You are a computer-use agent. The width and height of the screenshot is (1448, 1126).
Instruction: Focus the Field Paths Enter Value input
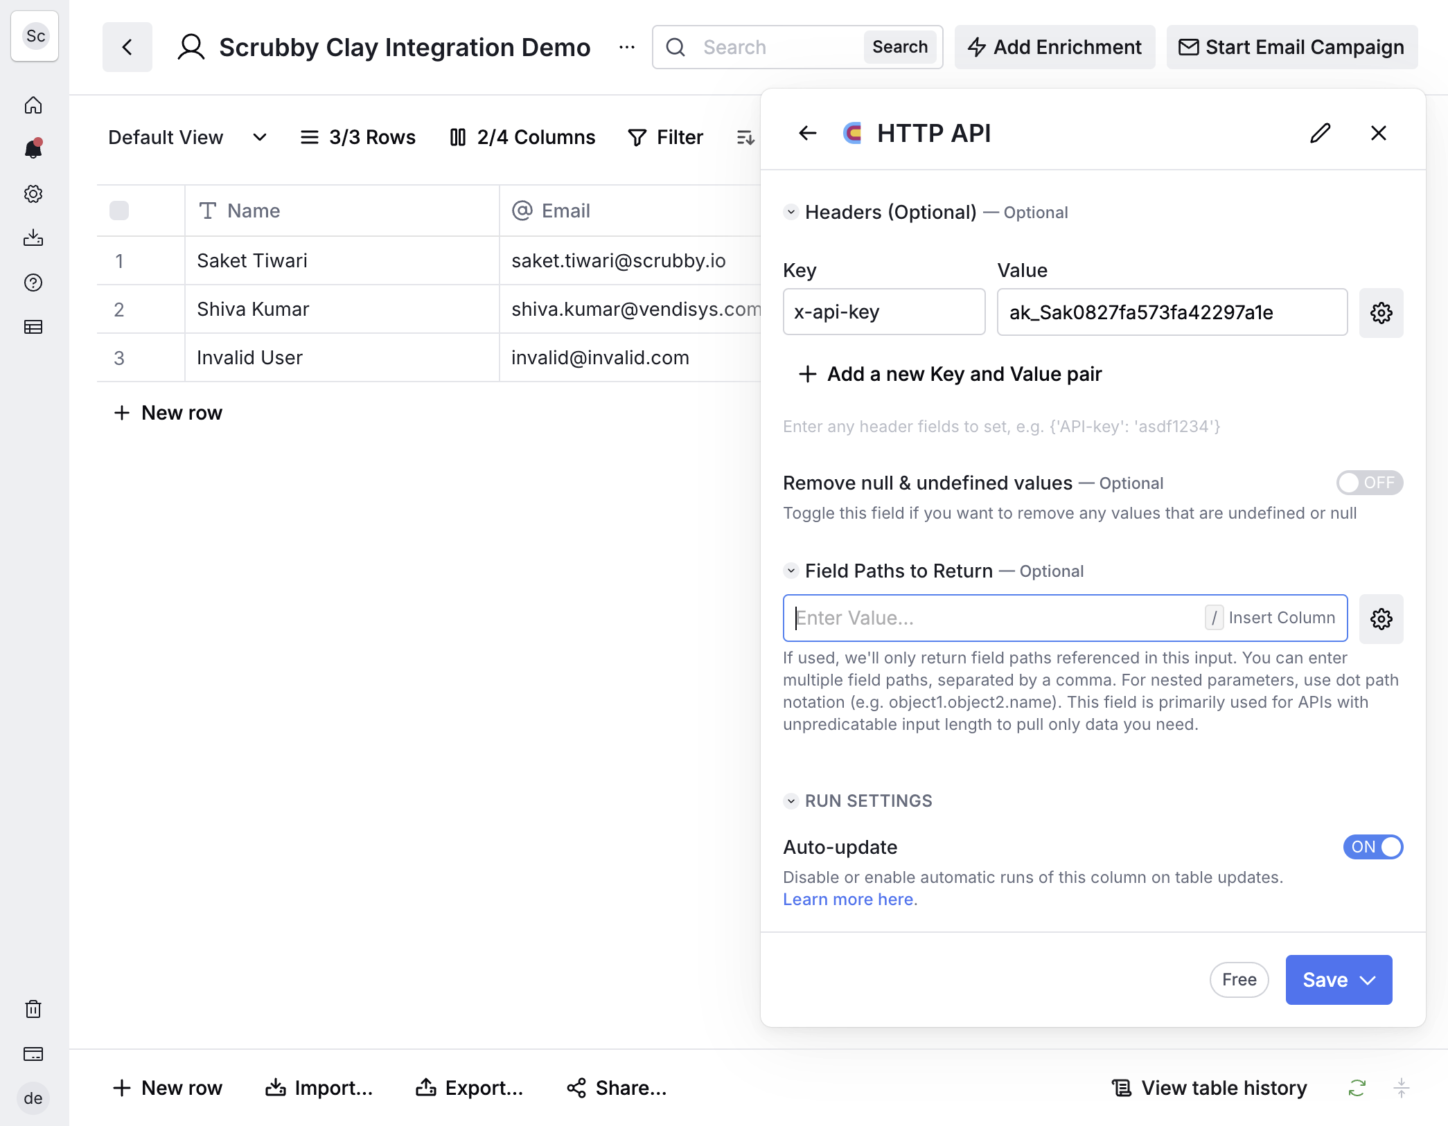point(995,618)
